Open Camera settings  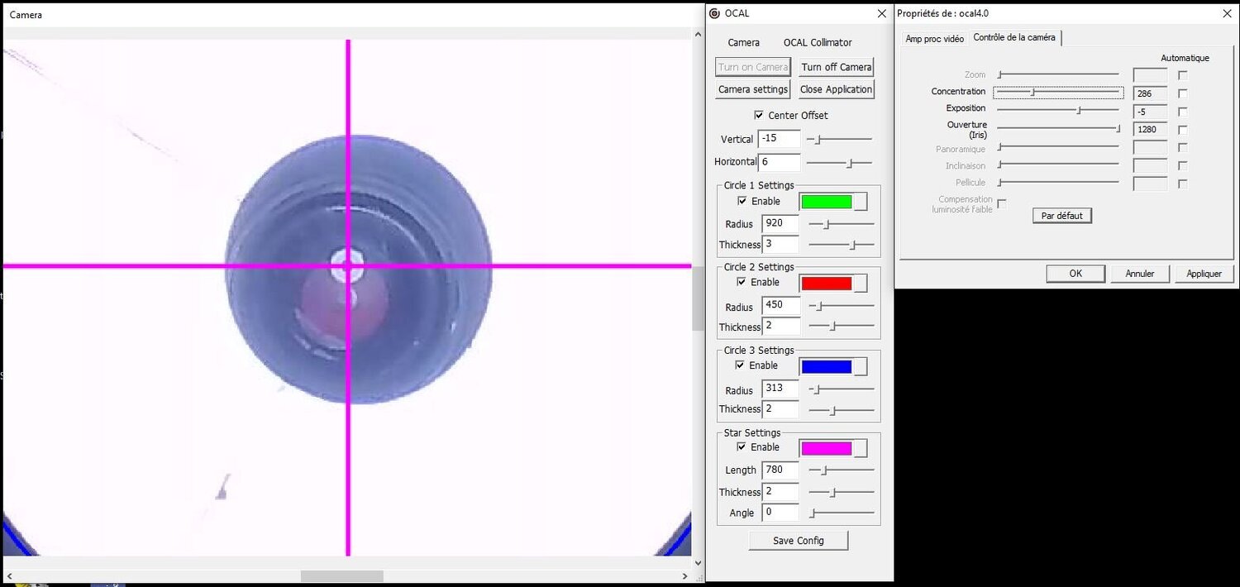point(753,89)
